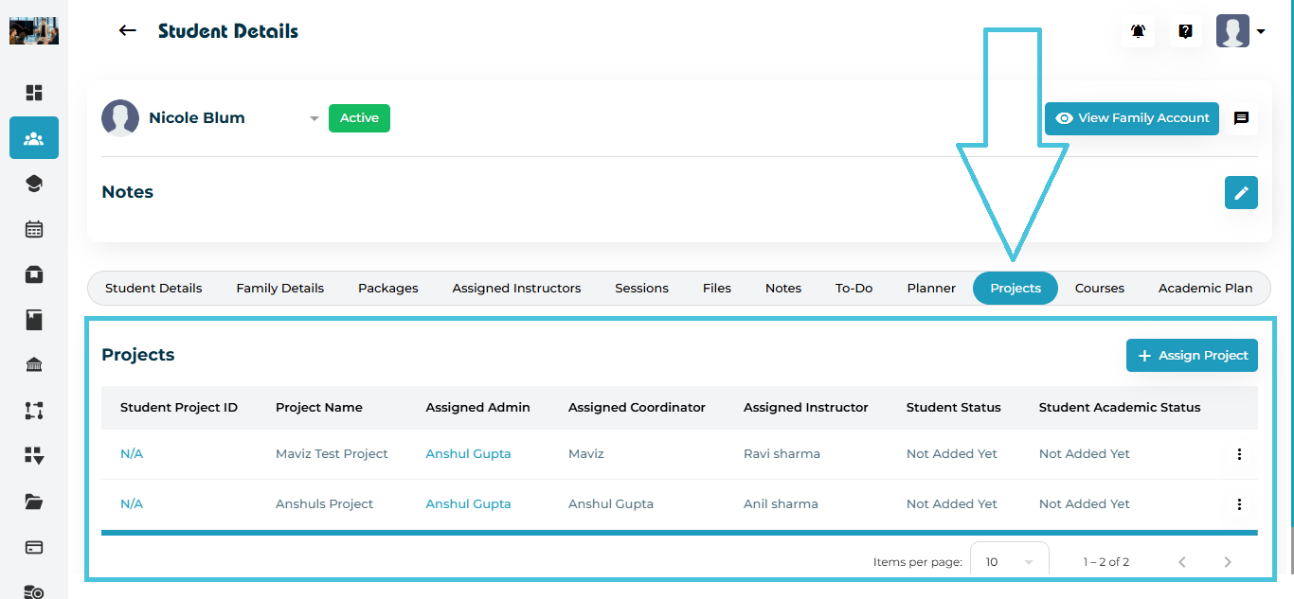Expand the Nicole Blum student dropdown

[314, 118]
